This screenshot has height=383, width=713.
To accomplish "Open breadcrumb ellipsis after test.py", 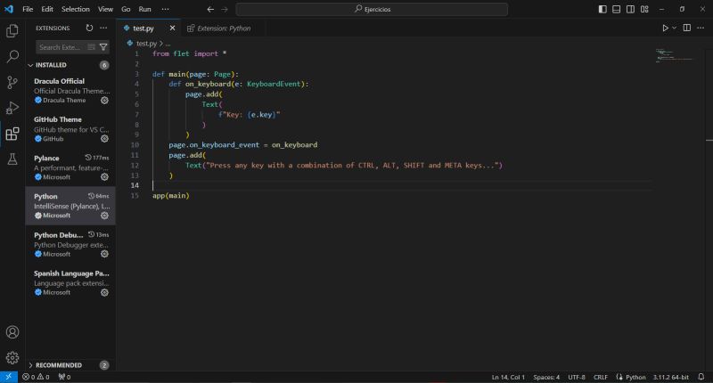I will 168,44.
